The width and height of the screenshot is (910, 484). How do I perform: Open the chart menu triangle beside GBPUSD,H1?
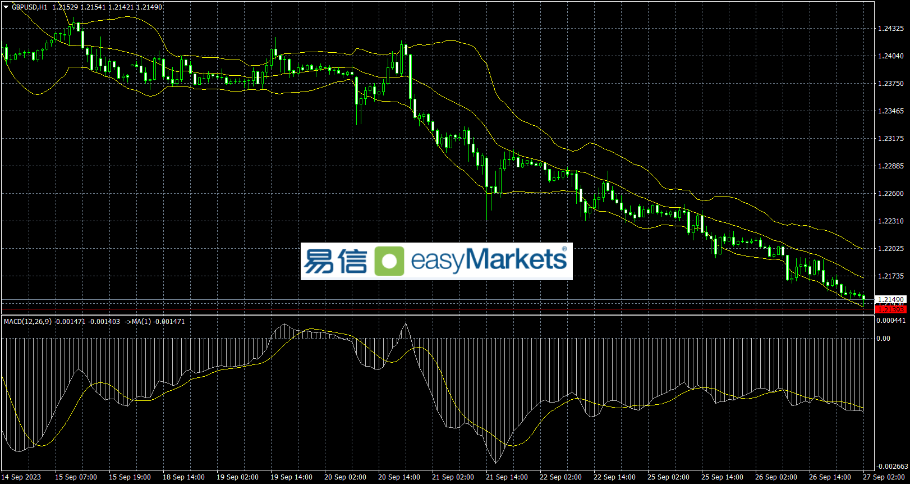tap(6, 7)
